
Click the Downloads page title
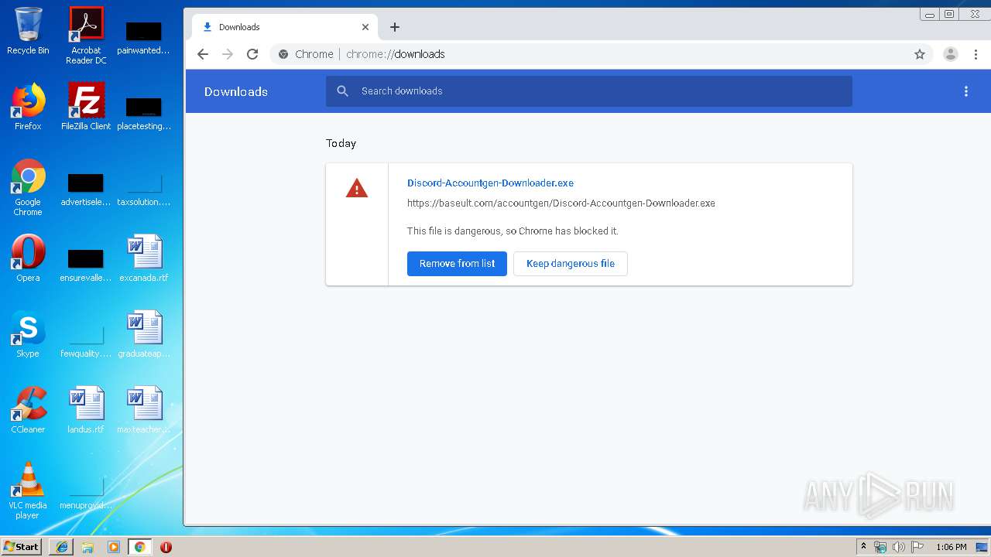pos(236,91)
